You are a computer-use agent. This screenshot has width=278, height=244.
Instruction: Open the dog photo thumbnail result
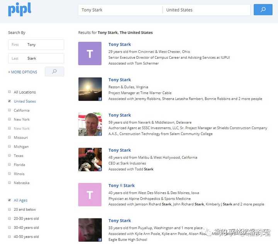[x=90, y=159]
